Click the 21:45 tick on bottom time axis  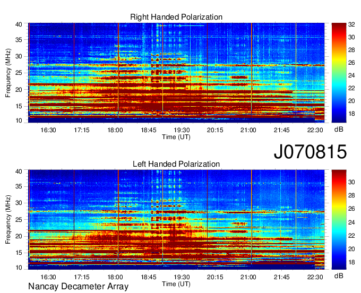[281, 277]
